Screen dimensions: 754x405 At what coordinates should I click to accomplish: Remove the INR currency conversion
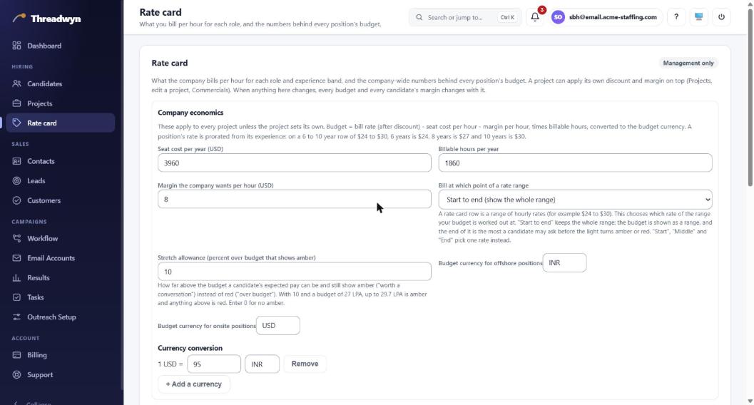[305, 364]
